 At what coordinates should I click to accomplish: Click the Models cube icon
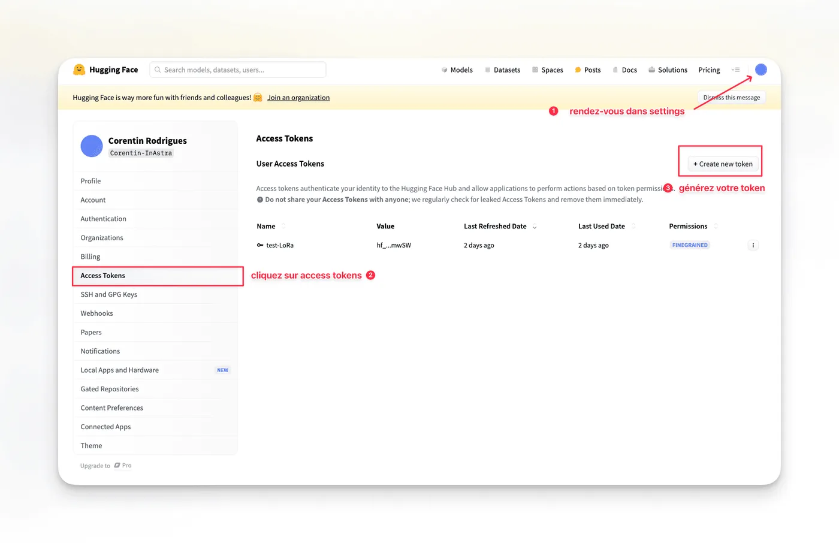(445, 70)
